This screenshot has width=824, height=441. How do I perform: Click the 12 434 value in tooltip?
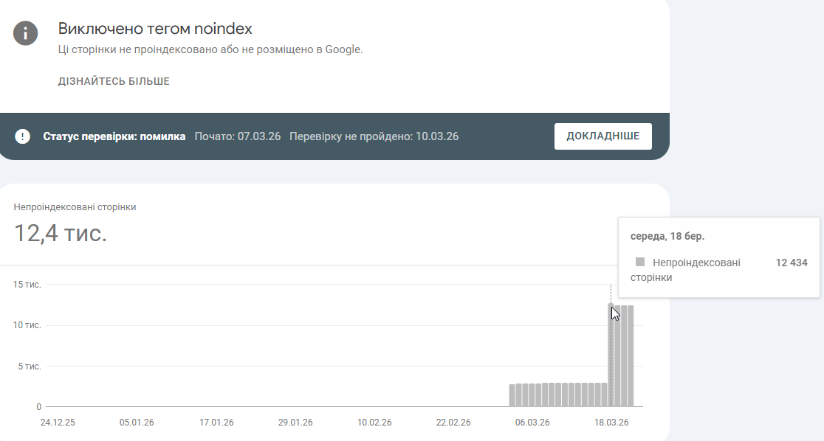pyautogui.click(x=792, y=263)
